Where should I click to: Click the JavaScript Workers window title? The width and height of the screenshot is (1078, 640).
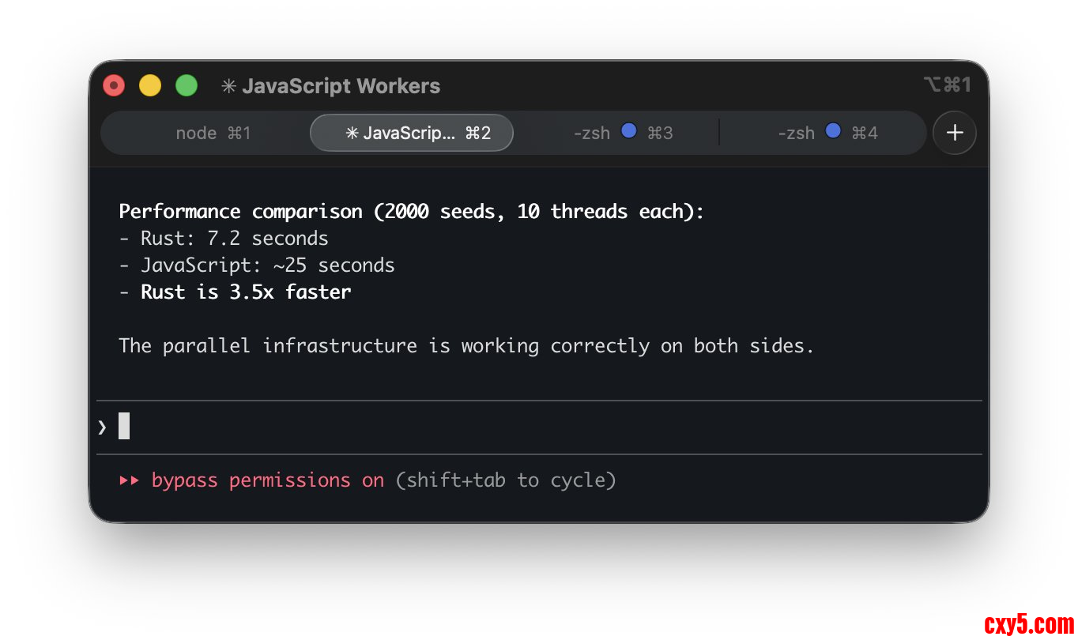click(341, 86)
